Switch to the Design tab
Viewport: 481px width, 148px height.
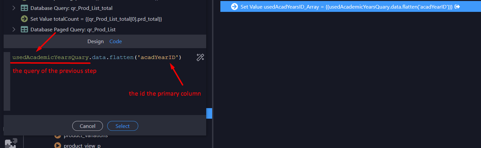click(x=95, y=41)
